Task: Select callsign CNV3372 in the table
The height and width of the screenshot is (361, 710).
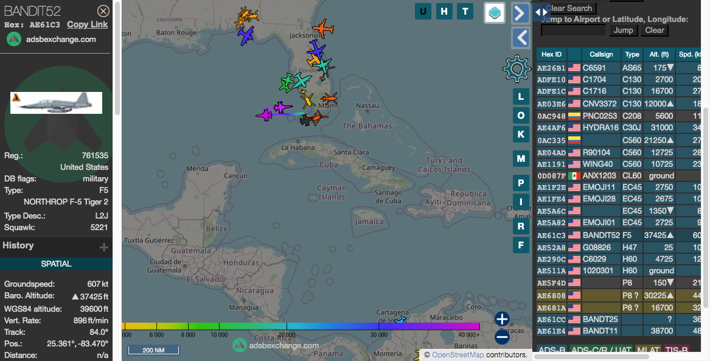Action: (x=599, y=103)
